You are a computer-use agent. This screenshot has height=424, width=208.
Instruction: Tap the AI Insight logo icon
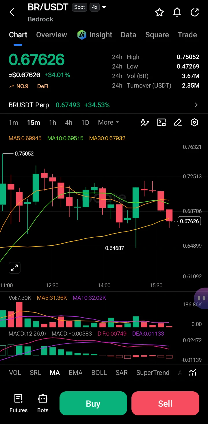coord(82,35)
